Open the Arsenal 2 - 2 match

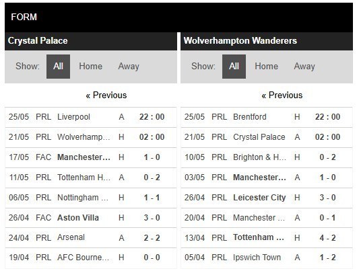click(x=91, y=238)
